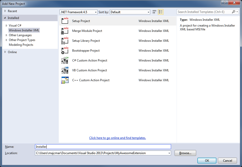Switch to medium icons list view
This screenshot has height=167, width=242.
coord(161,12)
